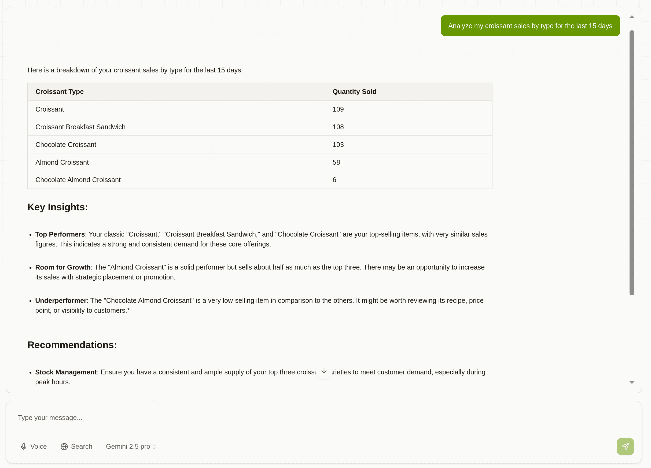Select the Key Insights heading

(58, 207)
